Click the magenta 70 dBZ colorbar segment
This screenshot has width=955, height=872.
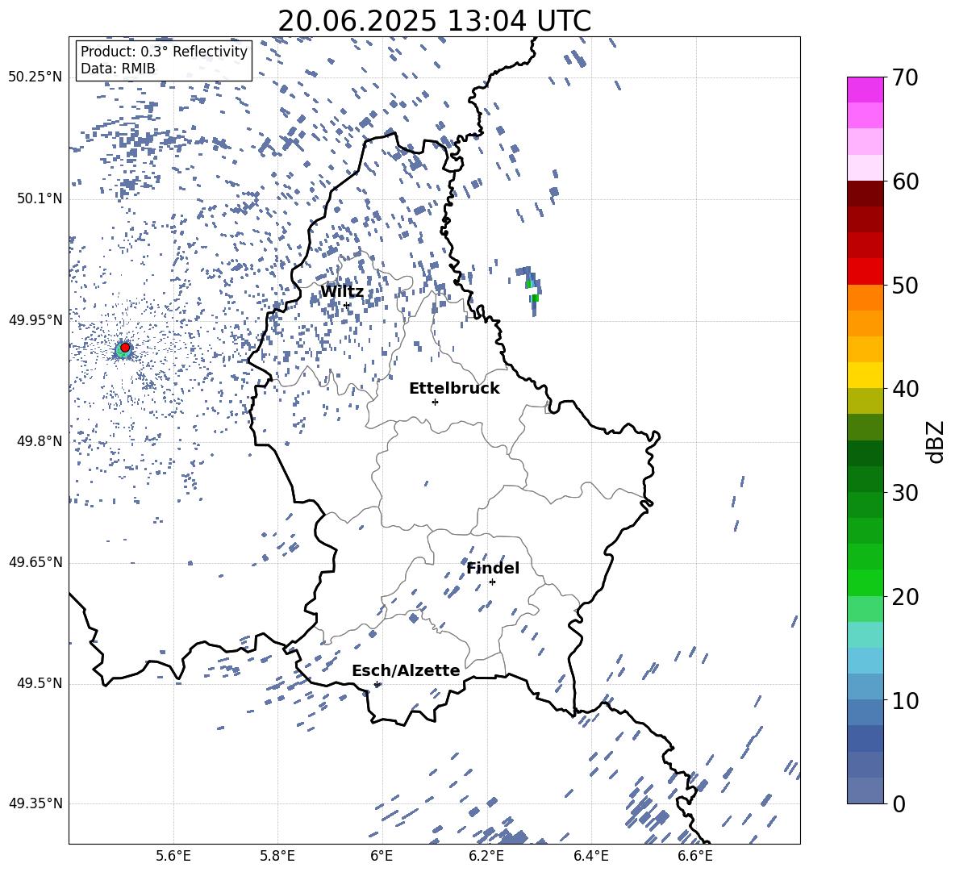click(x=865, y=90)
